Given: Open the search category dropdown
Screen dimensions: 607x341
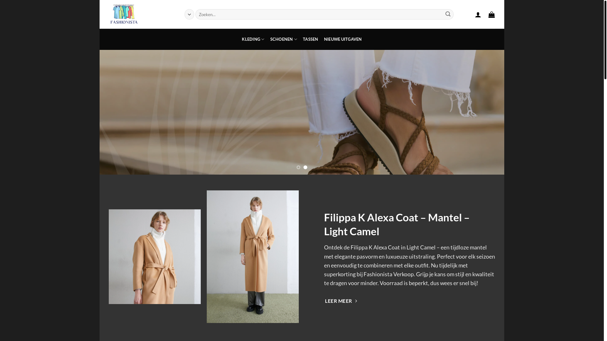Looking at the screenshot, I should [x=189, y=14].
